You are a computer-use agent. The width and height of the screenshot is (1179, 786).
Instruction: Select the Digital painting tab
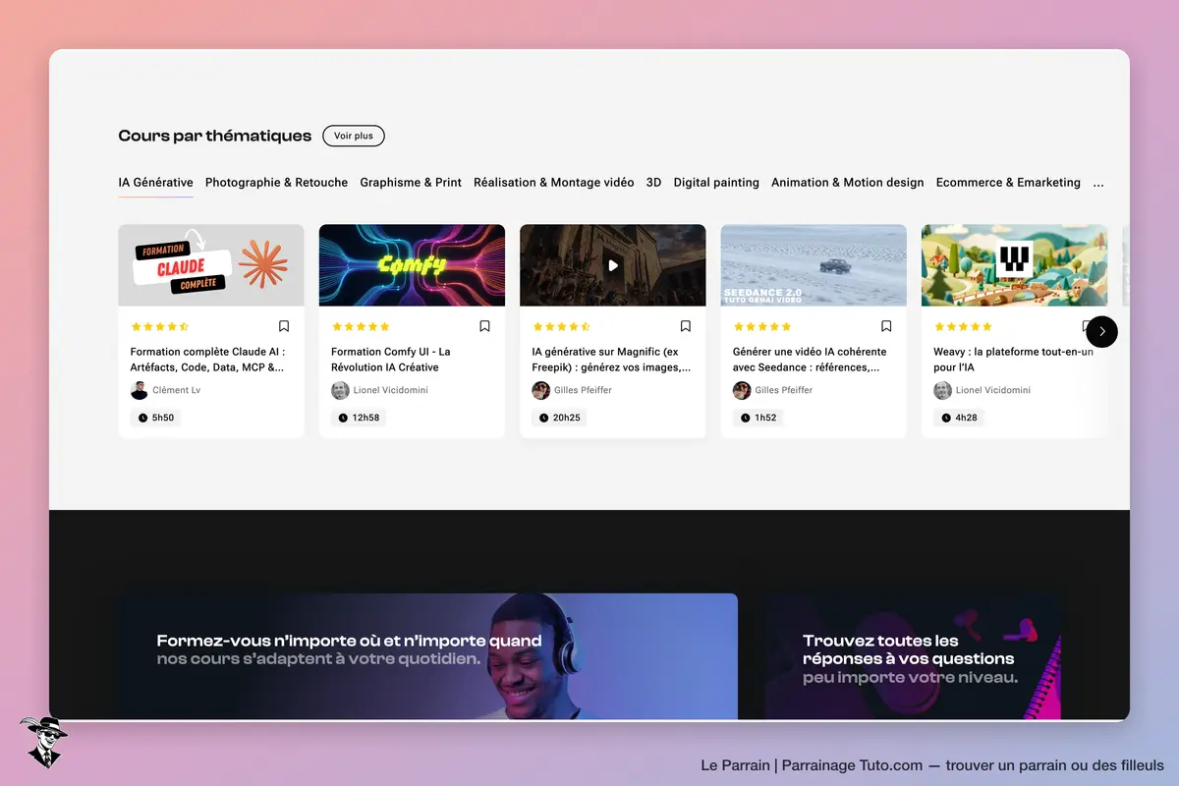716,183
